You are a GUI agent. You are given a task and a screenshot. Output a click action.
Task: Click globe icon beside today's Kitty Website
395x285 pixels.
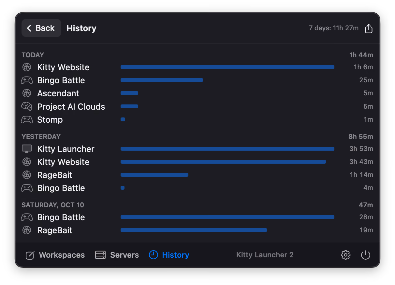coord(27,67)
